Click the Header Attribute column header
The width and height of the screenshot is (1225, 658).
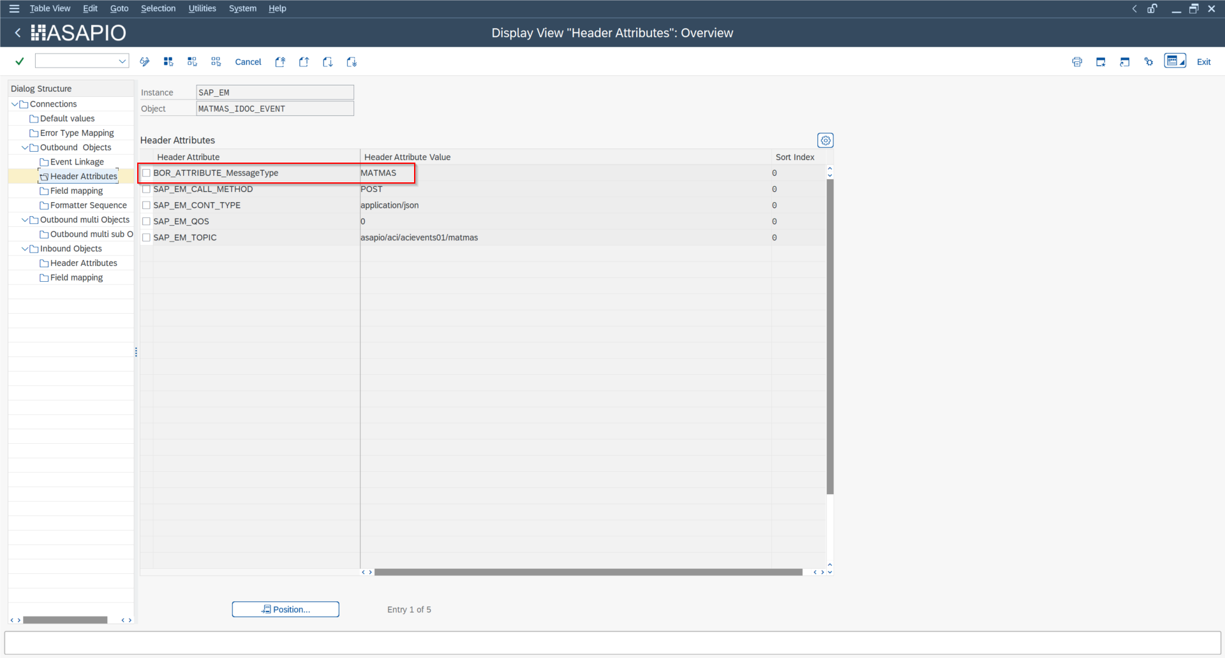[x=256, y=157]
